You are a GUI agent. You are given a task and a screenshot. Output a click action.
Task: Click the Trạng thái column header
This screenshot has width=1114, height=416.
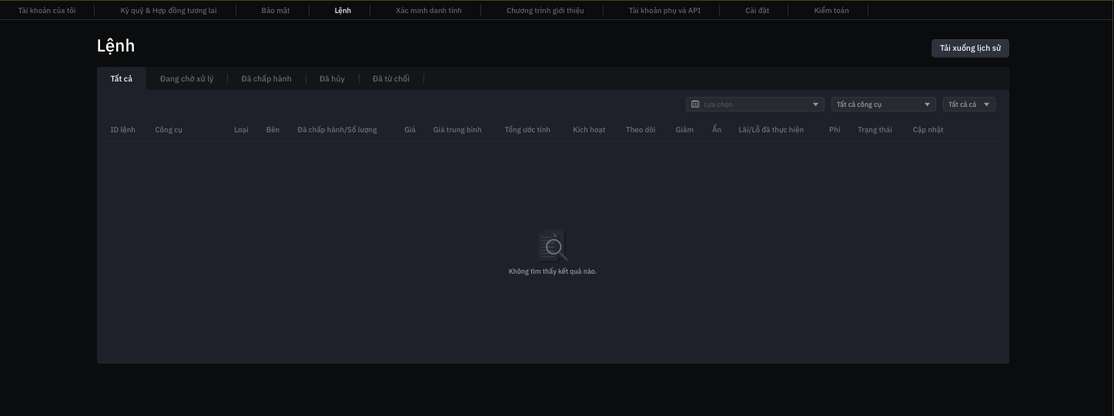click(x=875, y=130)
